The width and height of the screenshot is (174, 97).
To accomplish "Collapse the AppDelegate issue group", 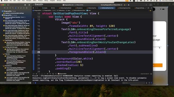I will point(3,40).
